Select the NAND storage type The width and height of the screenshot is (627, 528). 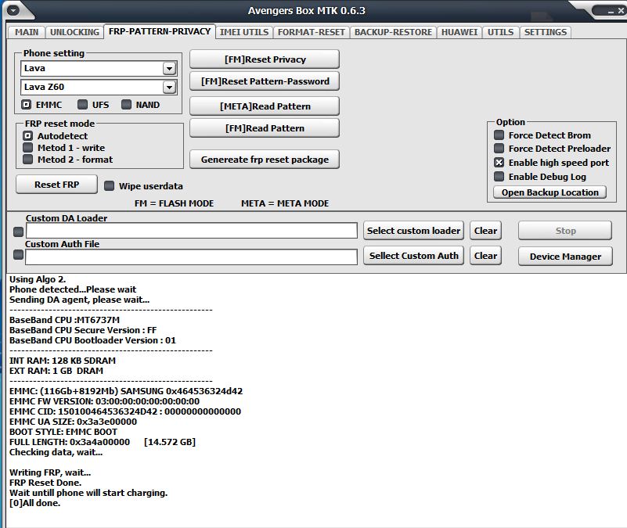tap(126, 105)
